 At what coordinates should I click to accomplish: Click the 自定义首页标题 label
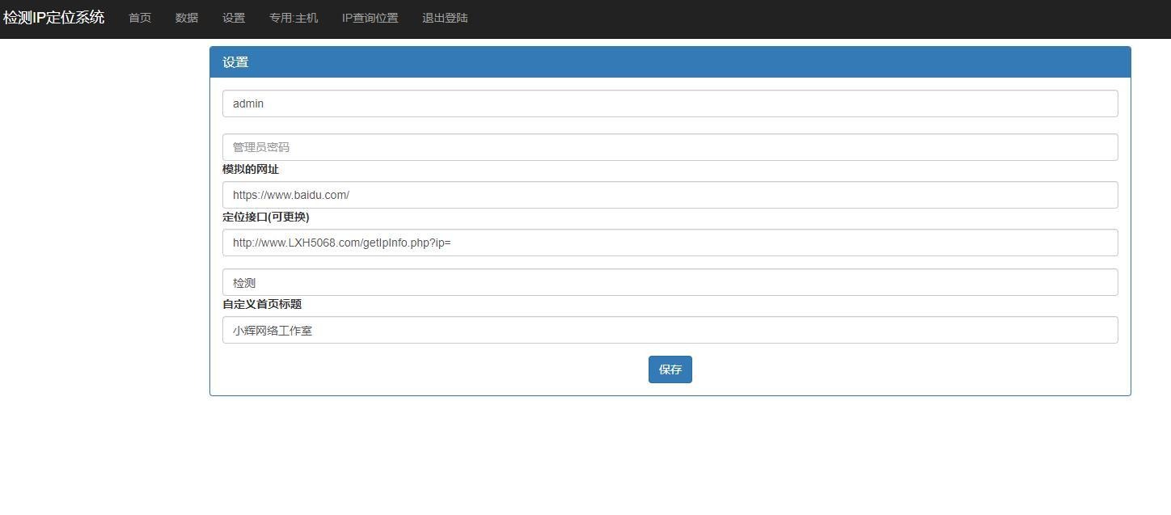point(262,305)
